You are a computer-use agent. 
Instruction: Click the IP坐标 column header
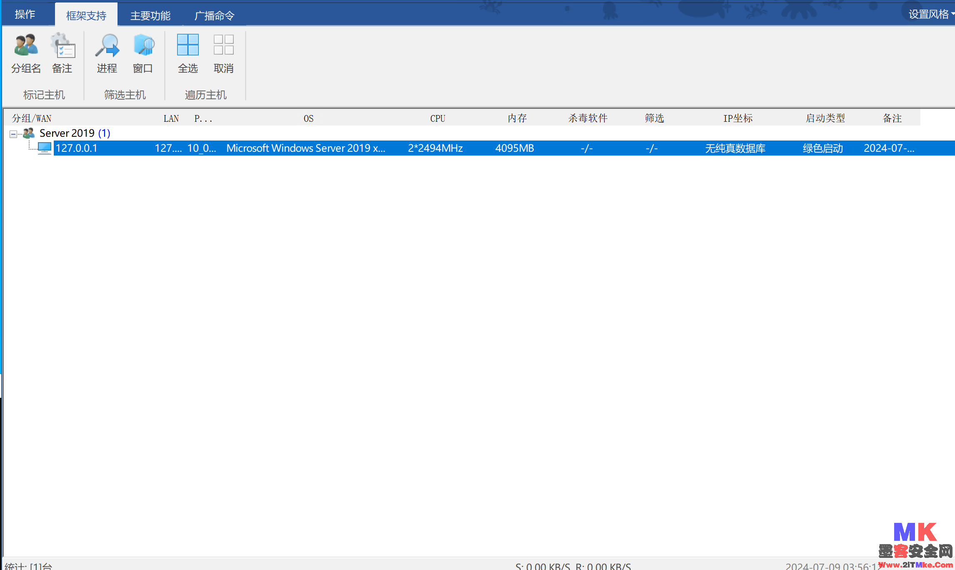738,118
